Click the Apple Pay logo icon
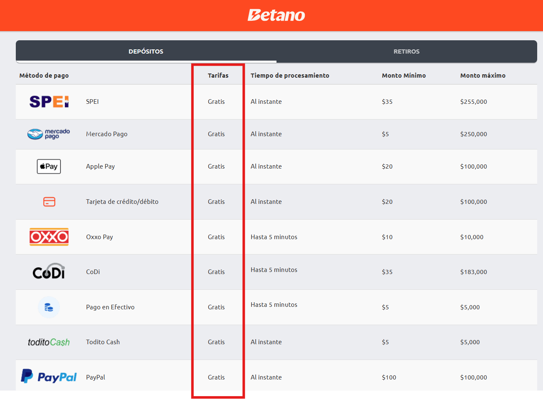The height and width of the screenshot is (399, 543). [x=49, y=166]
